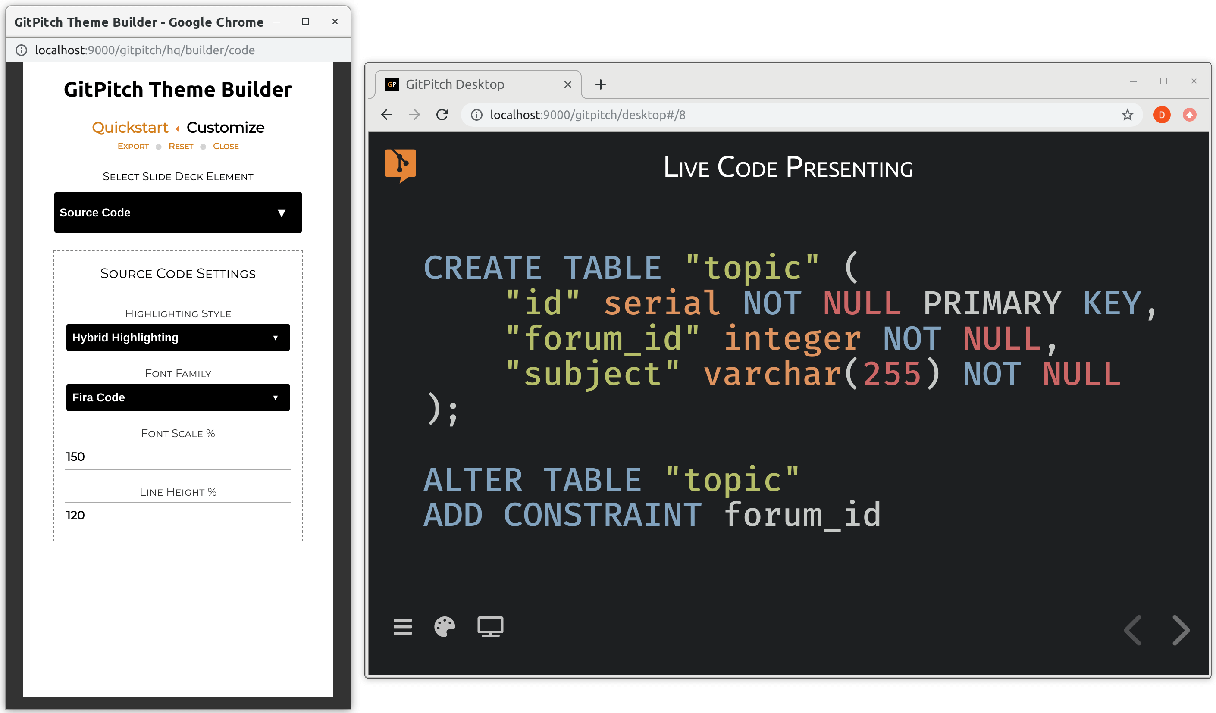Click the Font Scale % input field
The width and height of the screenshot is (1216, 713).
[178, 457]
